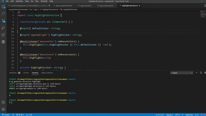Screen dimensions: 206x116
Task: Click the 'appHighlight' string on line 12
Action: point(39,35)
